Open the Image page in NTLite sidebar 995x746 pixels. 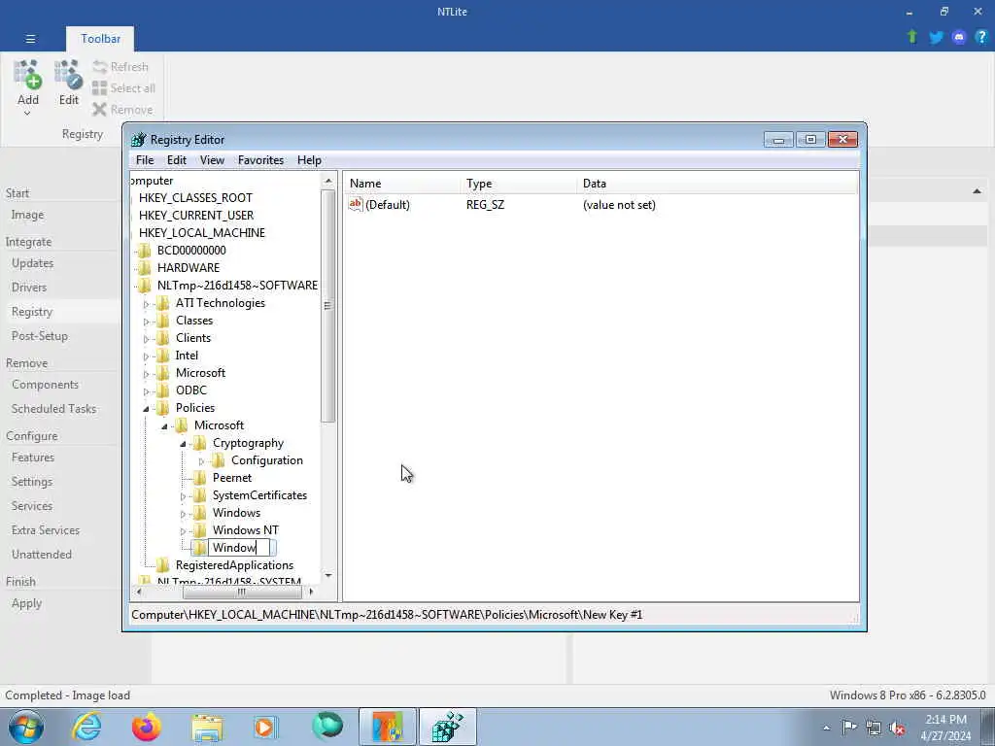click(x=27, y=215)
